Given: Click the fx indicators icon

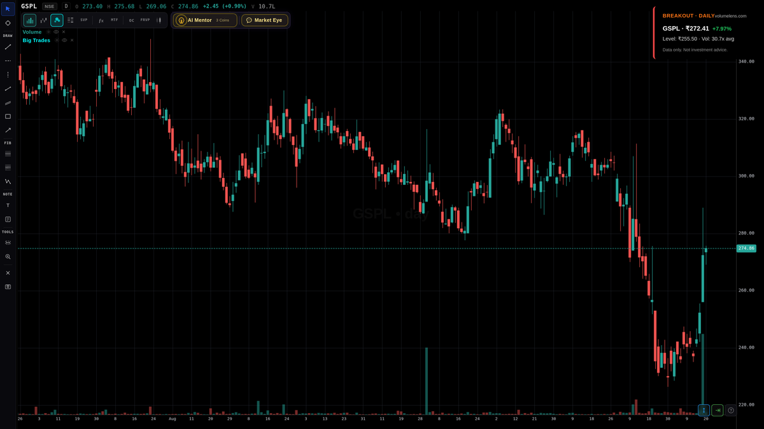Looking at the screenshot, I should (101, 20).
